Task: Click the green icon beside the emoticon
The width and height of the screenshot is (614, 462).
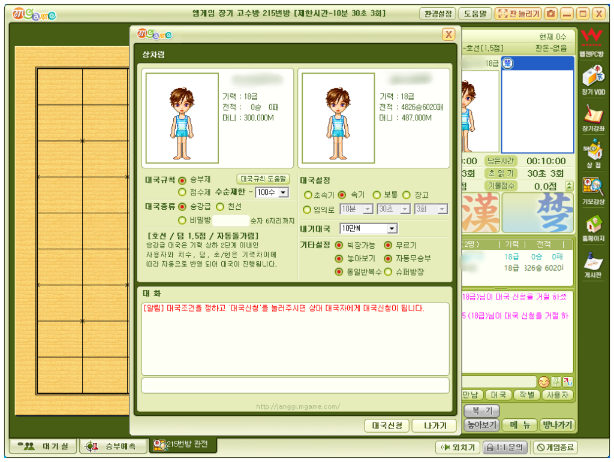Action: coord(556,382)
